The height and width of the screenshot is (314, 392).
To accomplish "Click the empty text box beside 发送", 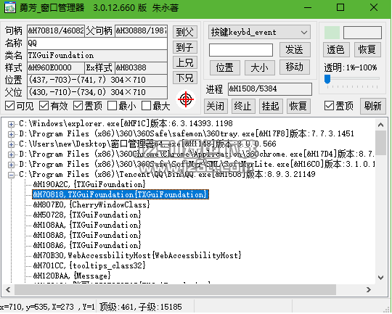I will [x=241, y=50].
